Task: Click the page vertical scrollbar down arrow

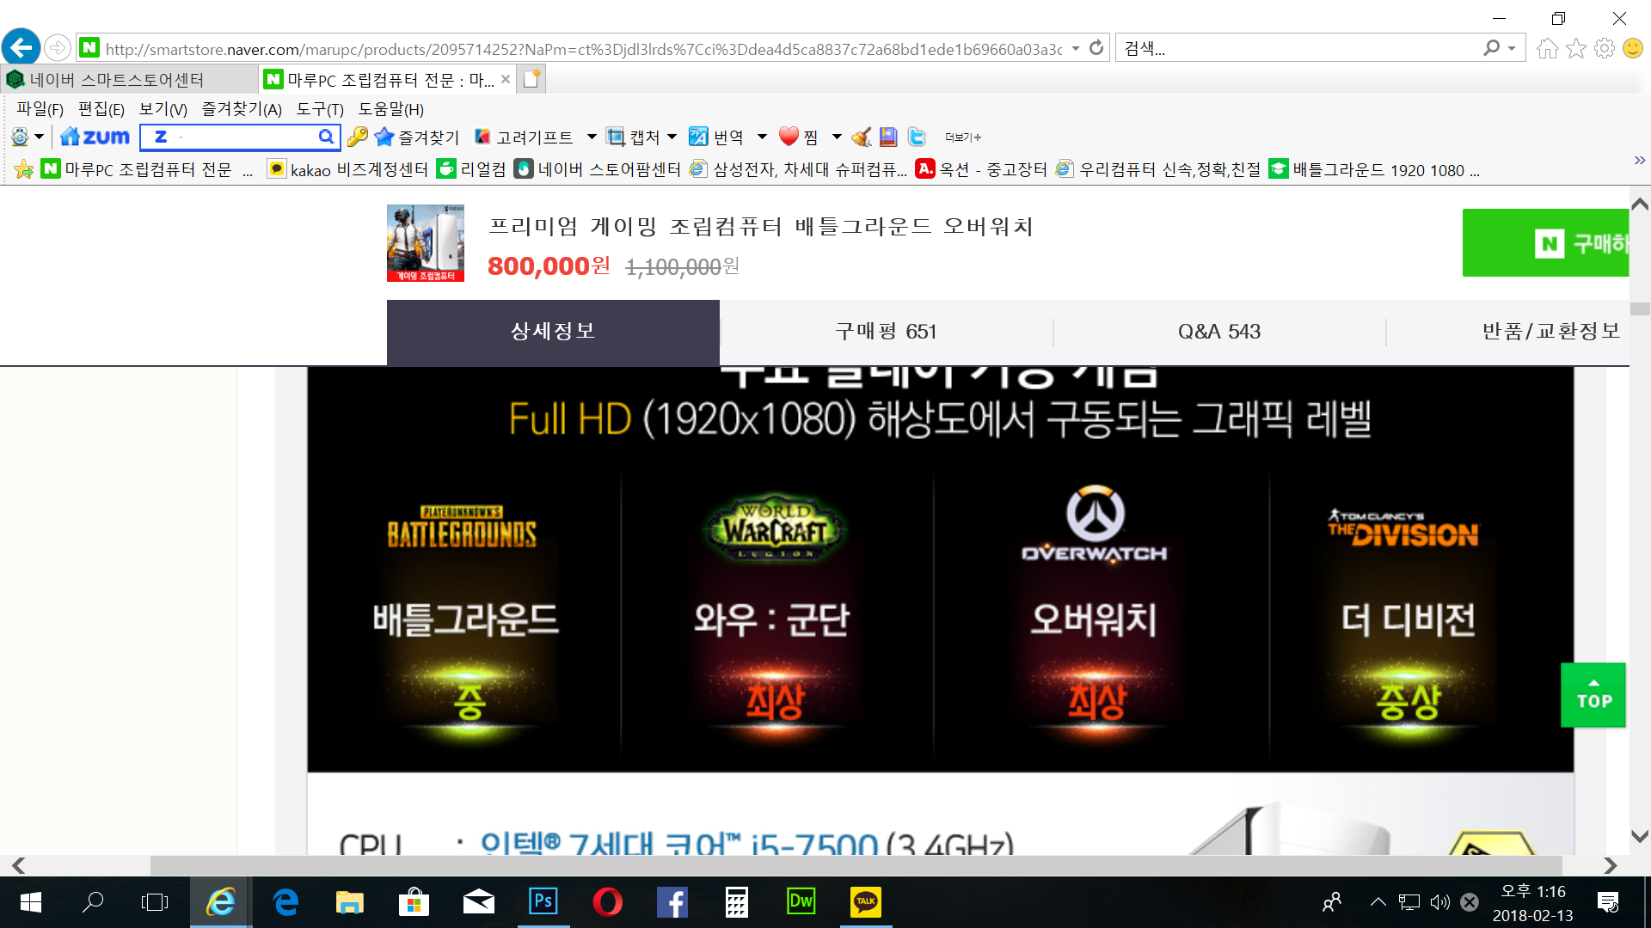Action: [x=1640, y=836]
